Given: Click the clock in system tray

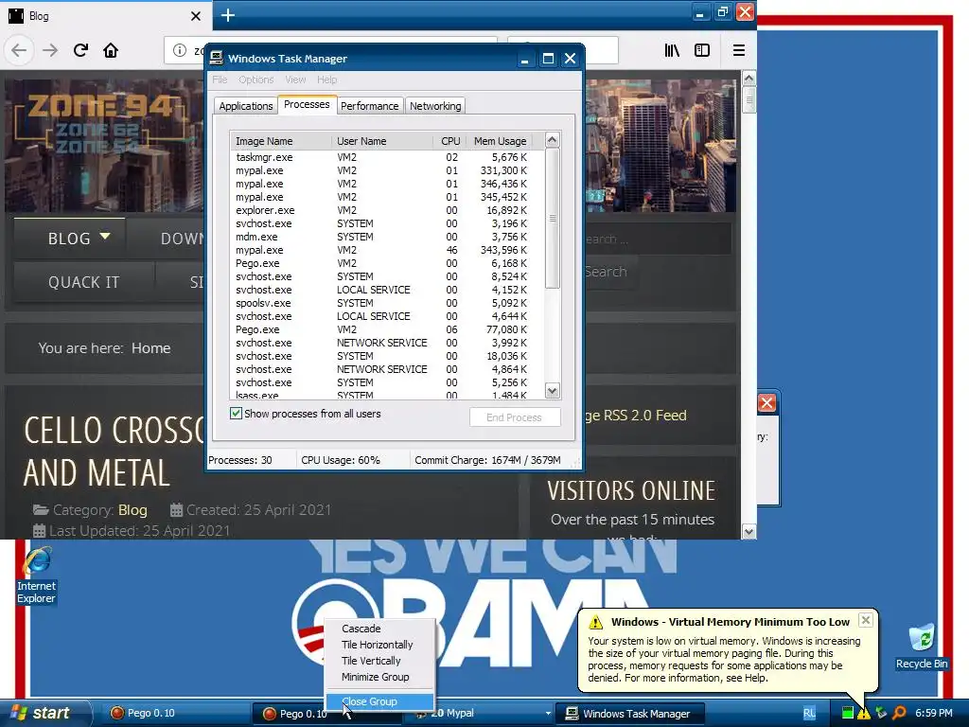Looking at the screenshot, I should (x=934, y=714).
